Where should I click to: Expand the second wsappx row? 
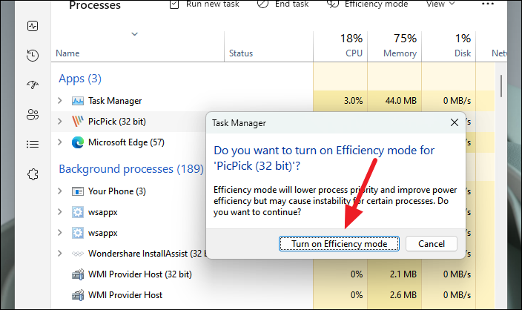click(59, 233)
